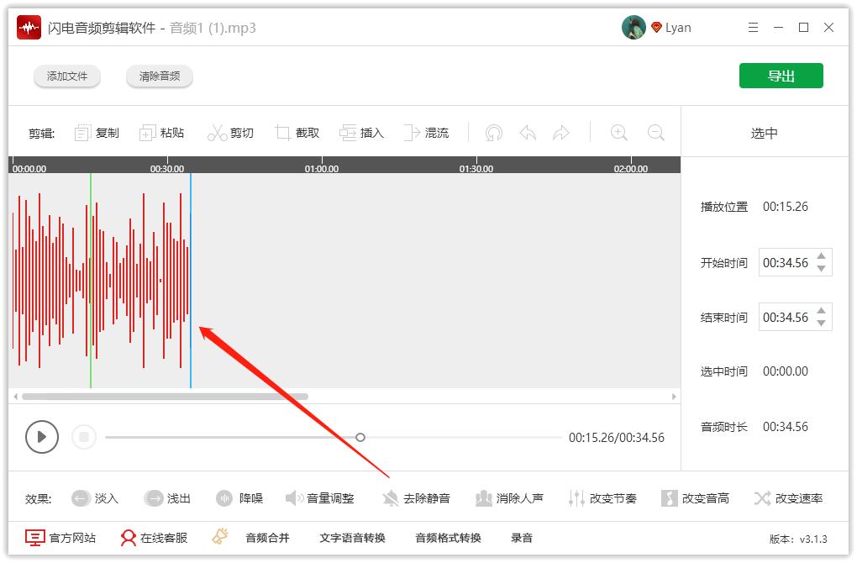The width and height of the screenshot is (857, 563).
Task: Open the top-right hamburger menu
Action: point(753,27)
